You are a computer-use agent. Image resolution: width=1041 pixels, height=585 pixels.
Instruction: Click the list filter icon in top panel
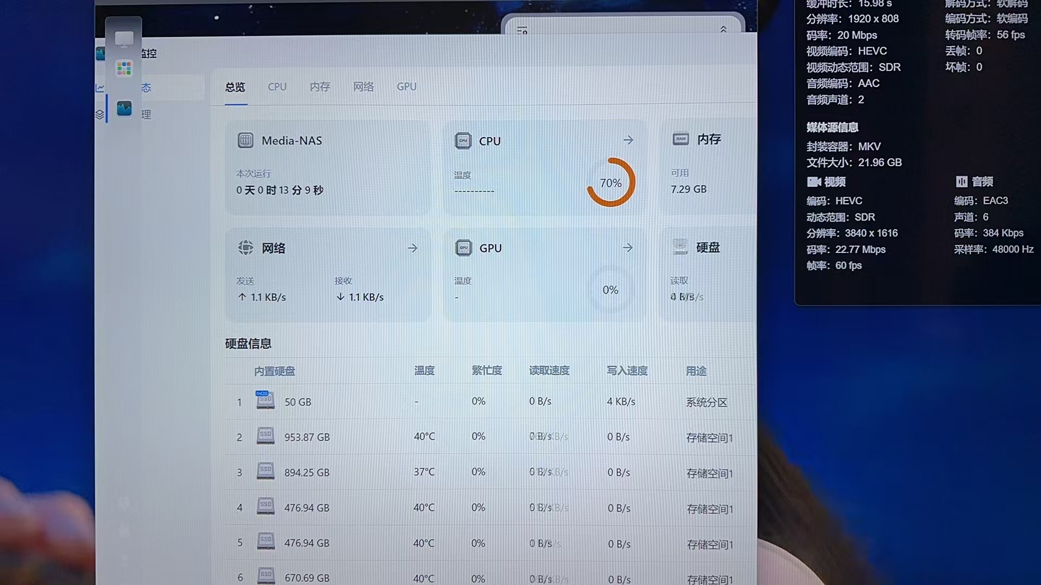coord(522,30)
